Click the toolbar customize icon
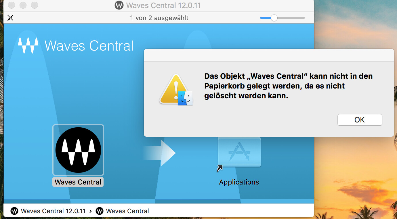Image resolution: width=397 pixels, height=219 pixels. coord(10,18)
